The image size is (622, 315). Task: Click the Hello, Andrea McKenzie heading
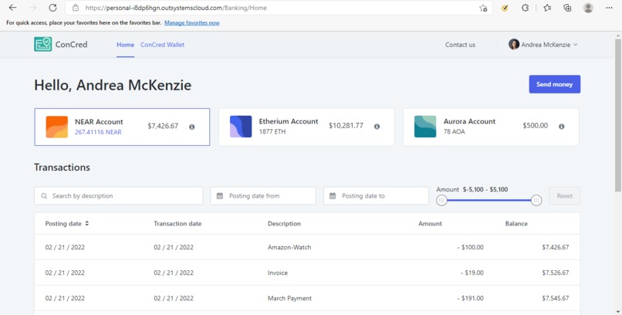coord(113,85)
